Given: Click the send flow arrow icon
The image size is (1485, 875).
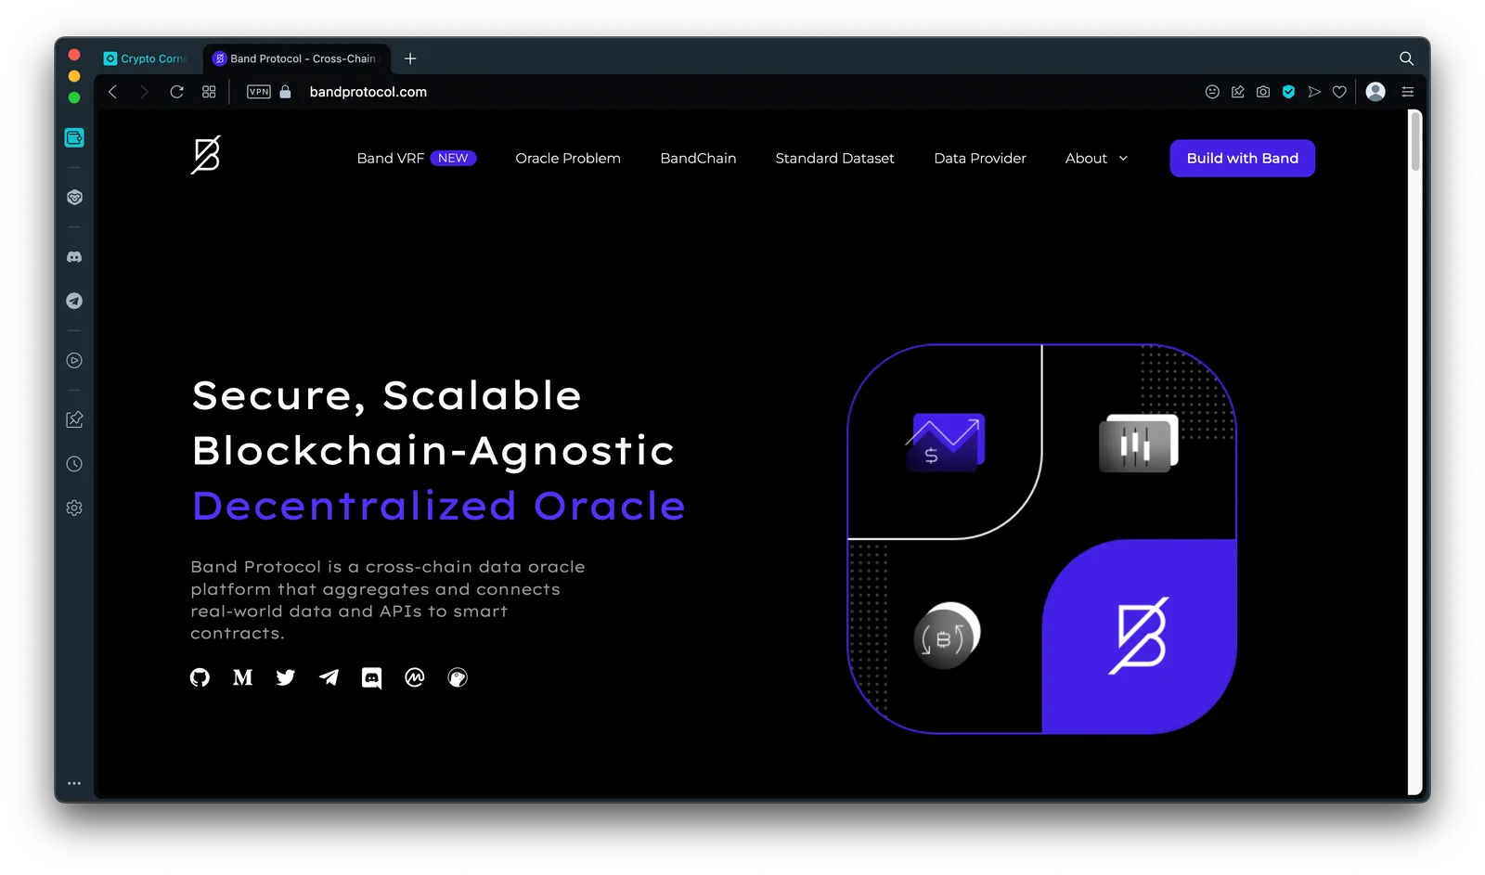Looking at the screenshot, I should 1314,92.
